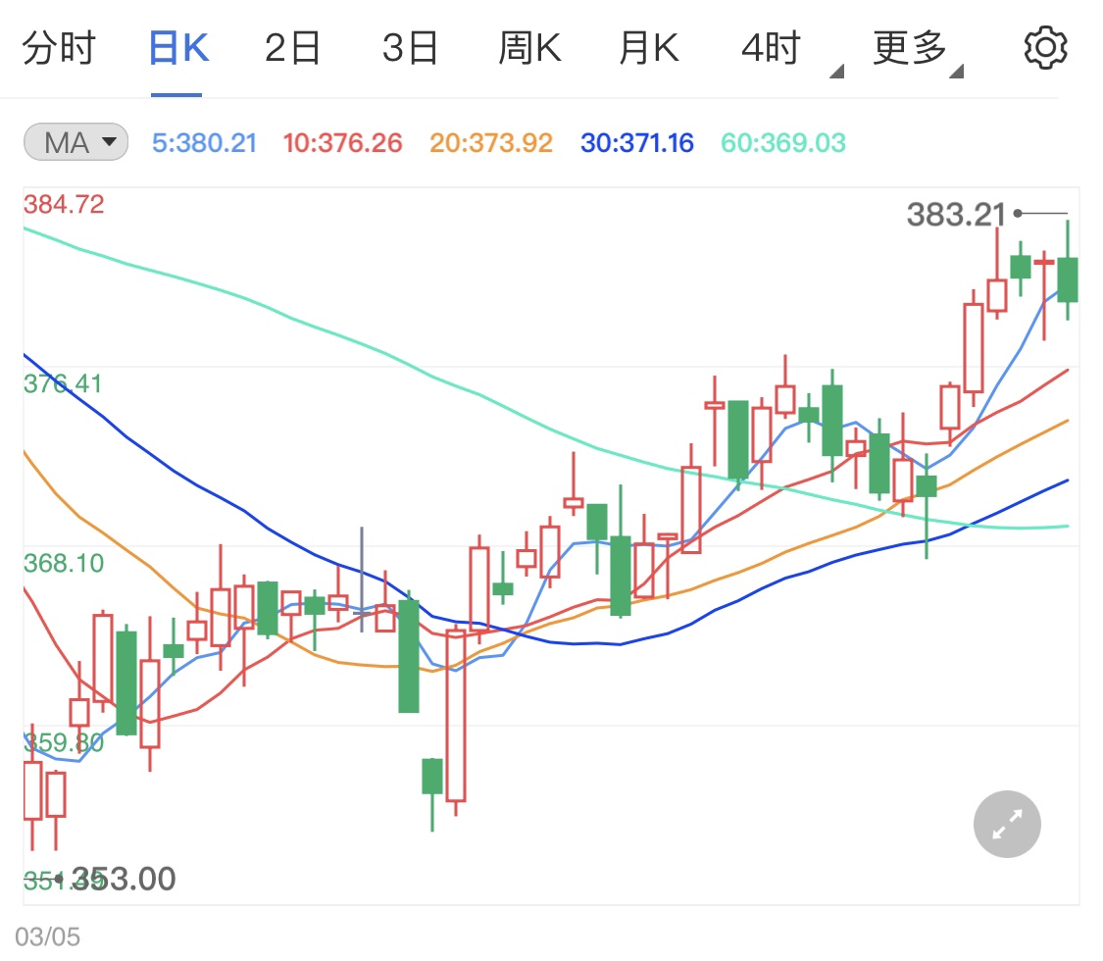Click the 359.80 price axis label
The image size is (1103, 961).
click(x=64, y=743)
